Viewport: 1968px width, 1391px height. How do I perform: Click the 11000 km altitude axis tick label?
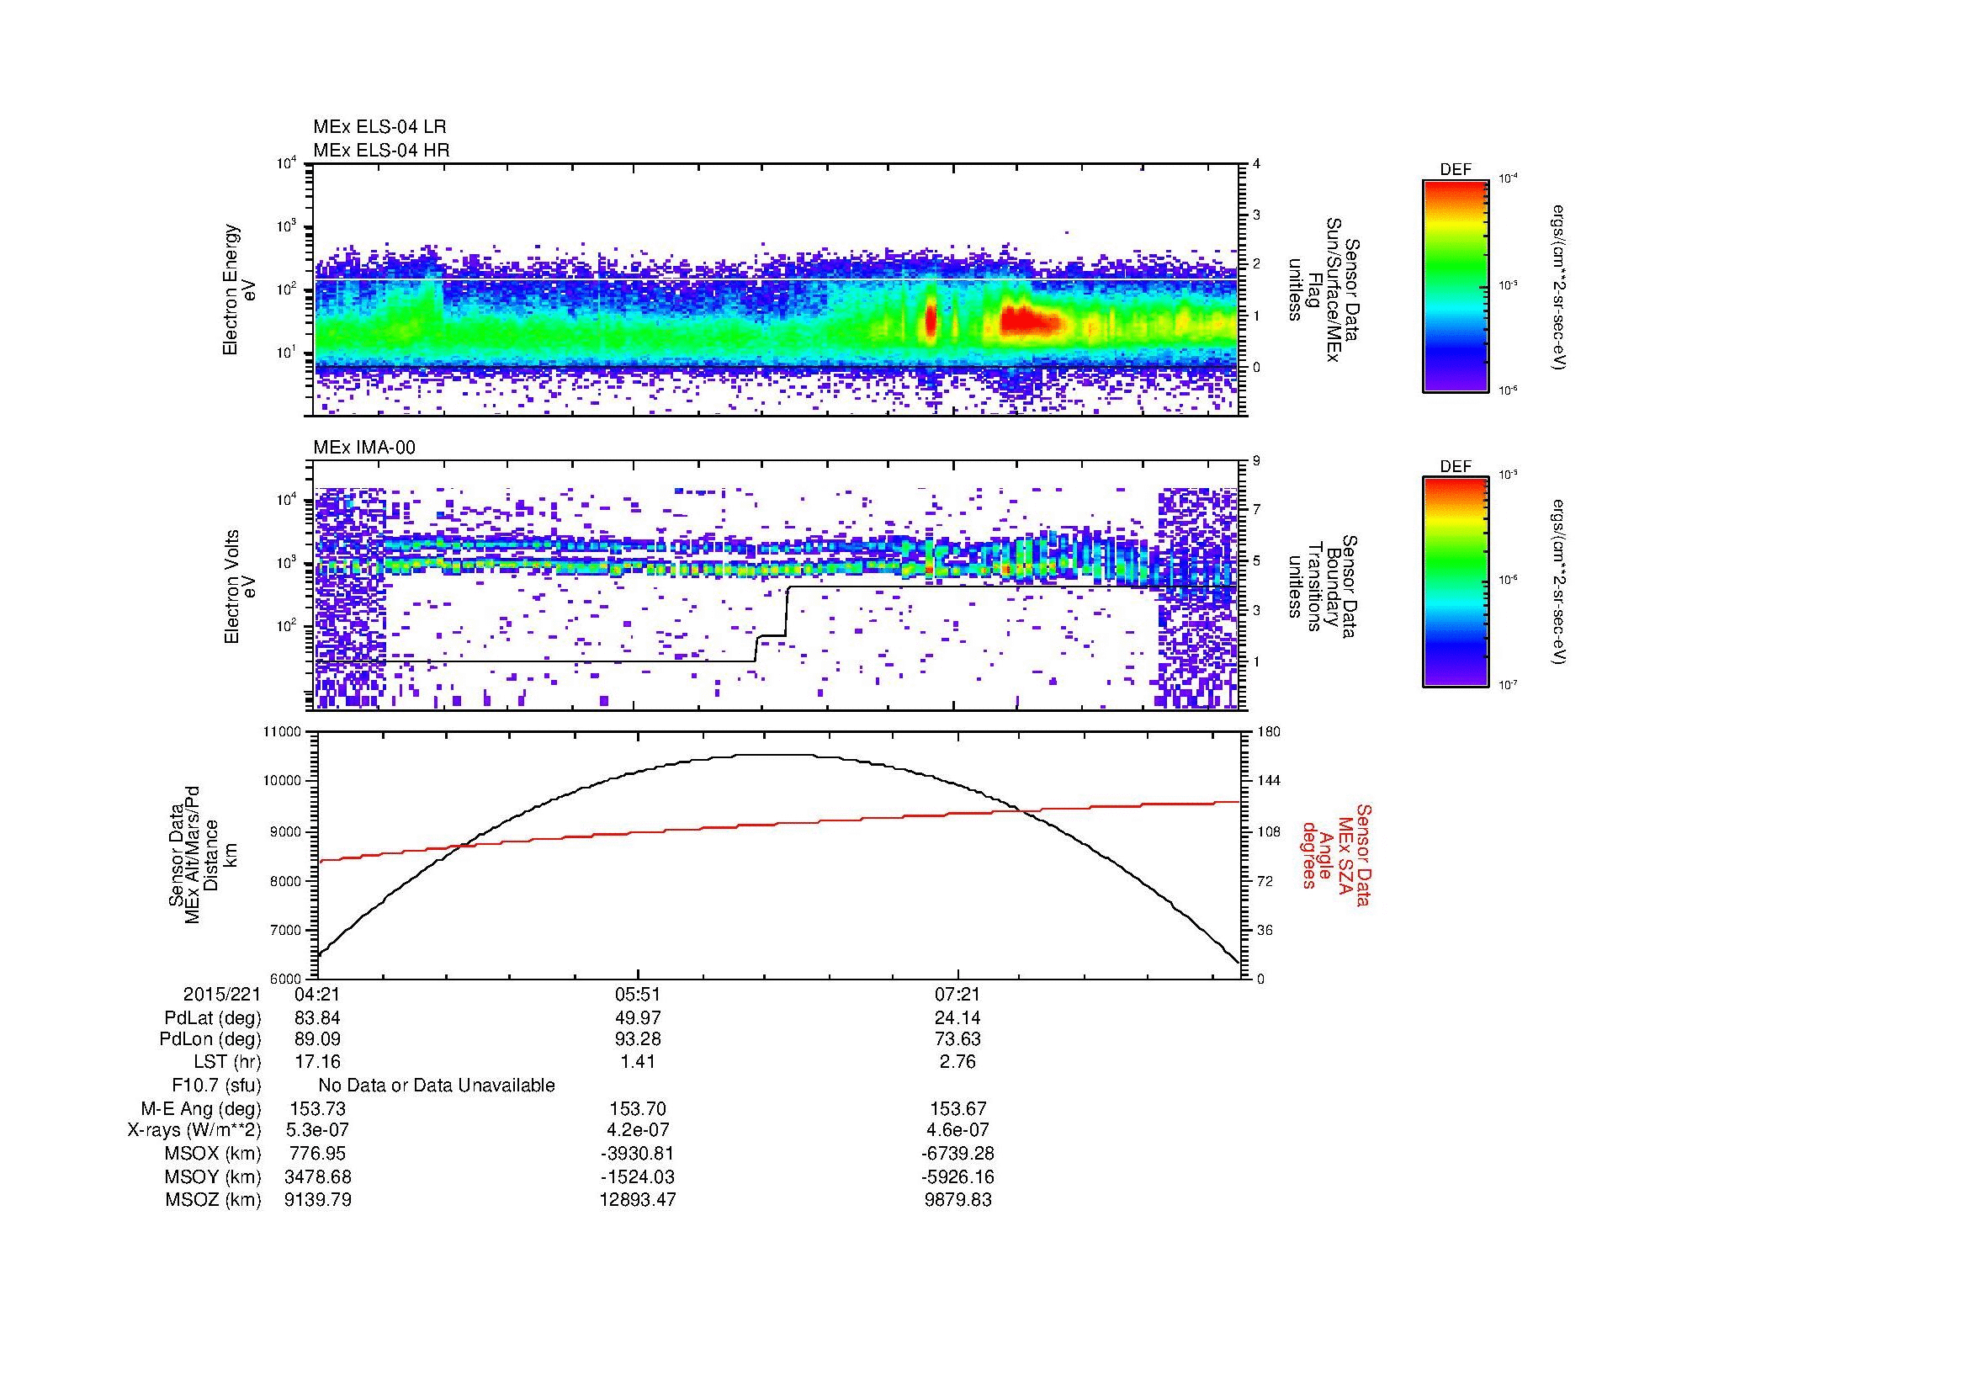pyautogui.click(x=284, y=732)
